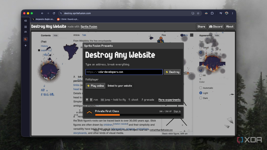Open the About button

click(x=230, y=26)
